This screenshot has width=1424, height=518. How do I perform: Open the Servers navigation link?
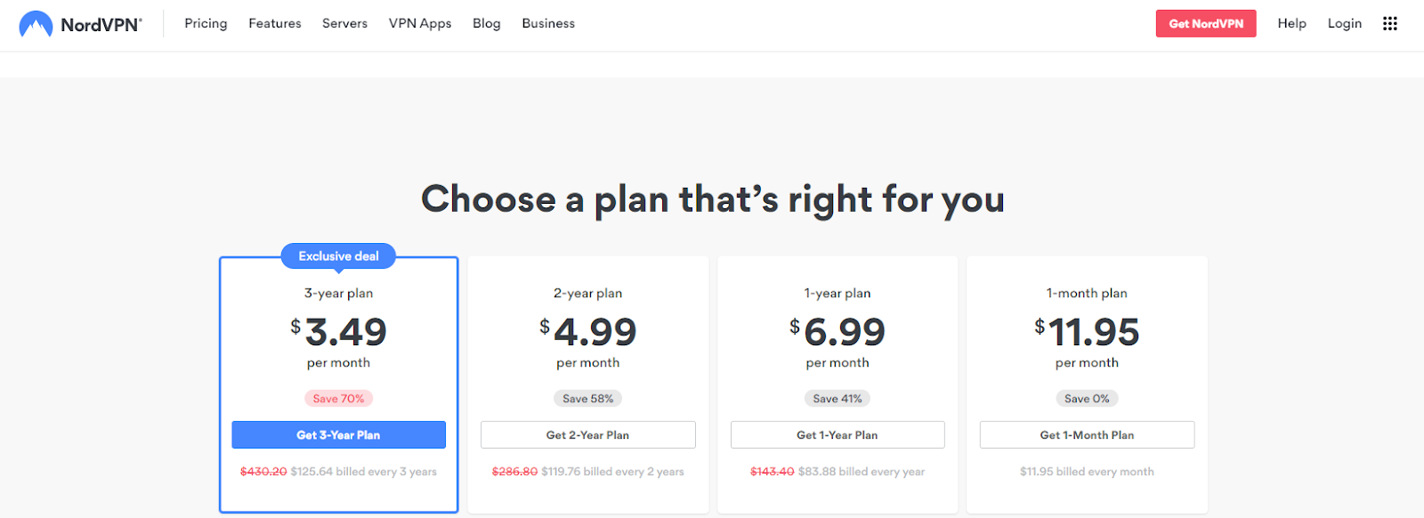click(344, 23)
